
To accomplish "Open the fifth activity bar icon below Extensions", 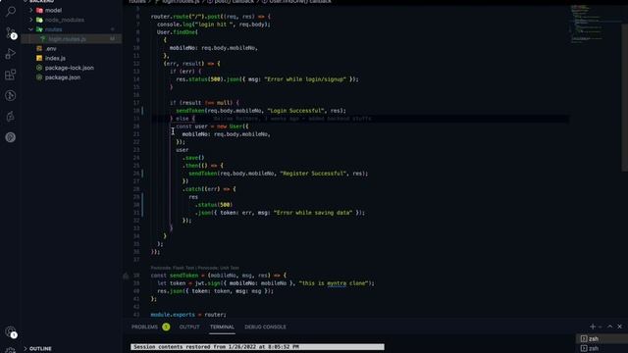I will 11,96.
